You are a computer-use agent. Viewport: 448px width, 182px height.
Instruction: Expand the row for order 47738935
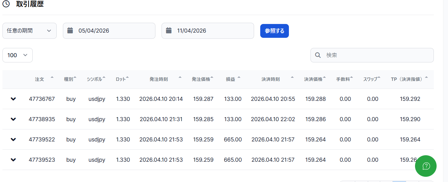pyautogui.click(x=13, y=119)
